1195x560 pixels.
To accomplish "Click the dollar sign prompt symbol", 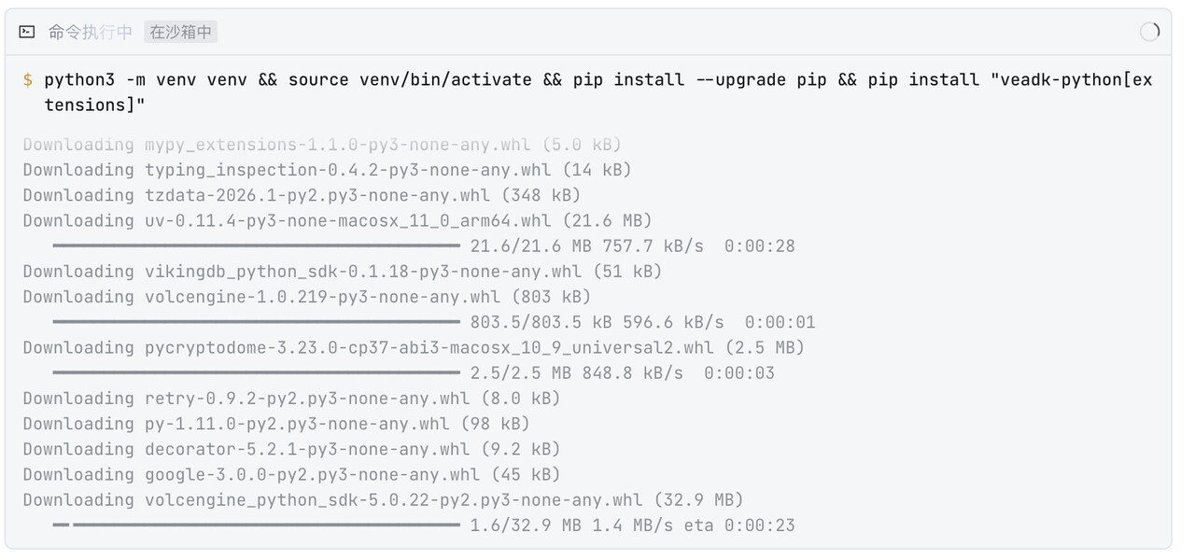I will [28, 80].
